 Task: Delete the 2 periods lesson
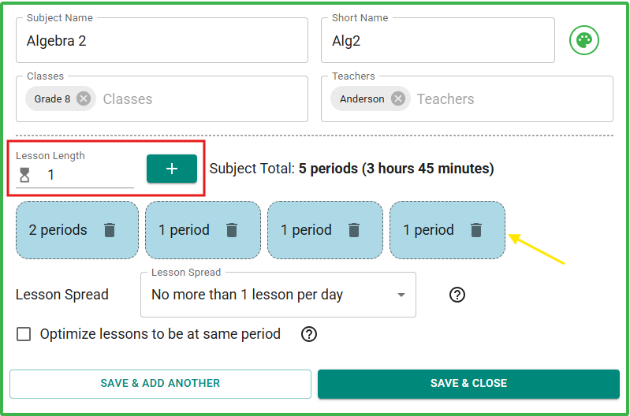pyautogui.click(x=110, y=230)
